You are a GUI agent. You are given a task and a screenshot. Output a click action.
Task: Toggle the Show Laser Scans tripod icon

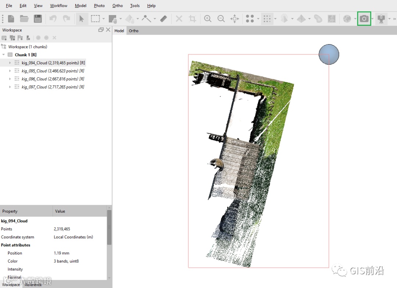(381, 19)
